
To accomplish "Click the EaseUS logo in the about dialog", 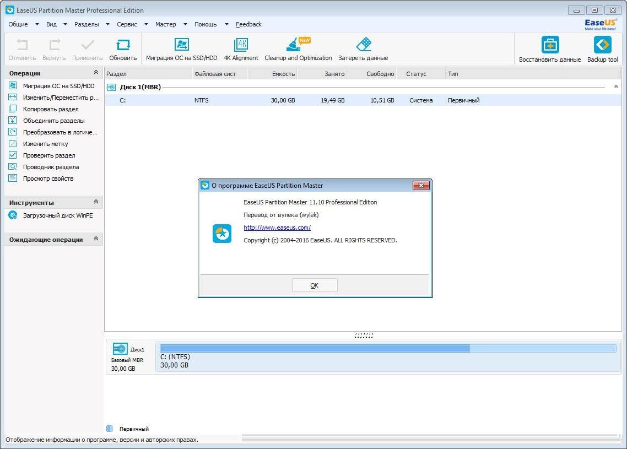I will (222, 234).
